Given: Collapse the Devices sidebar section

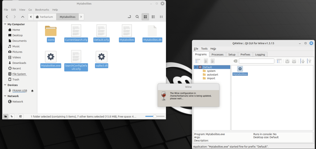Looking at the screenshot, I should pyautogui.click(x=5, y=85).
